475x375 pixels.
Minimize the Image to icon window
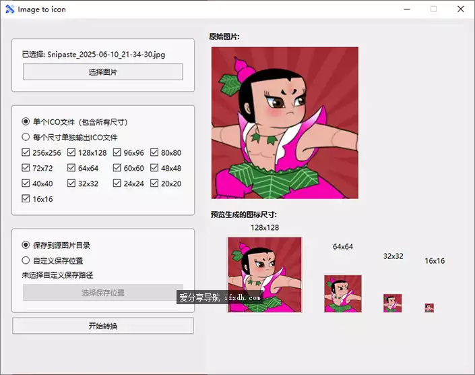tap(407, 9)
